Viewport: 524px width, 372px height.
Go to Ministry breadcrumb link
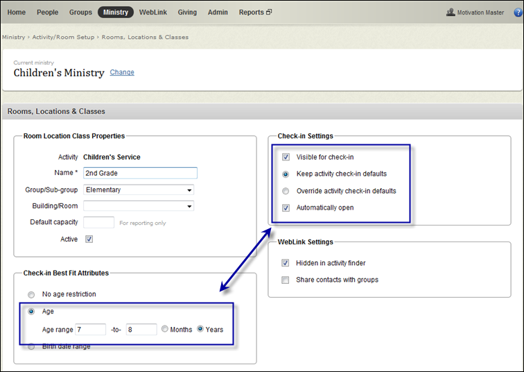coord(13,37)
